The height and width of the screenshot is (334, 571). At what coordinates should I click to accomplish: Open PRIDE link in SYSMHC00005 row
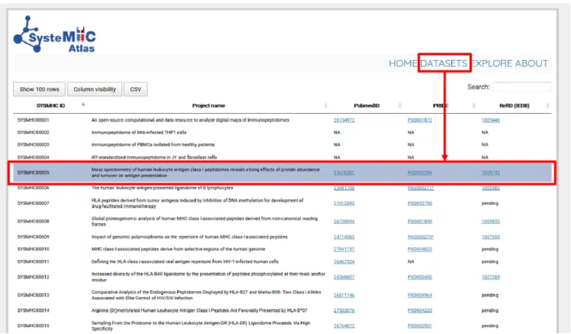click(419, 172)
